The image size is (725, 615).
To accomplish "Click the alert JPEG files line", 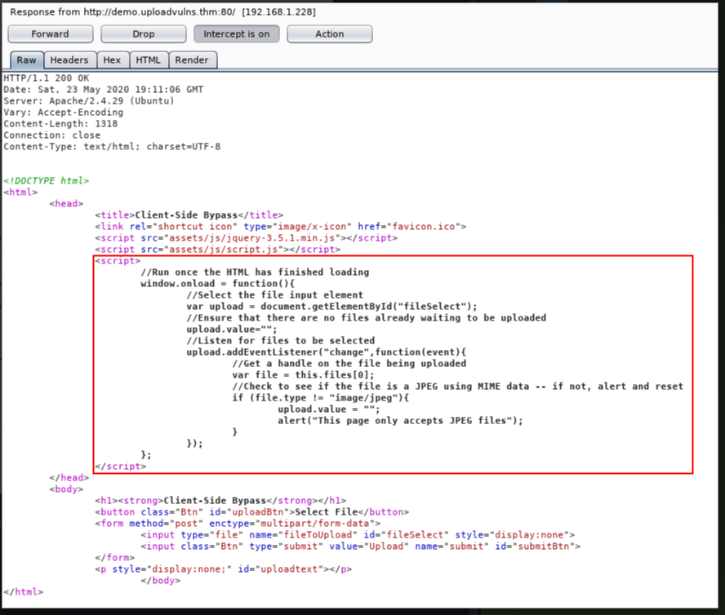I will pyautogui.click(x=400, y=421).
